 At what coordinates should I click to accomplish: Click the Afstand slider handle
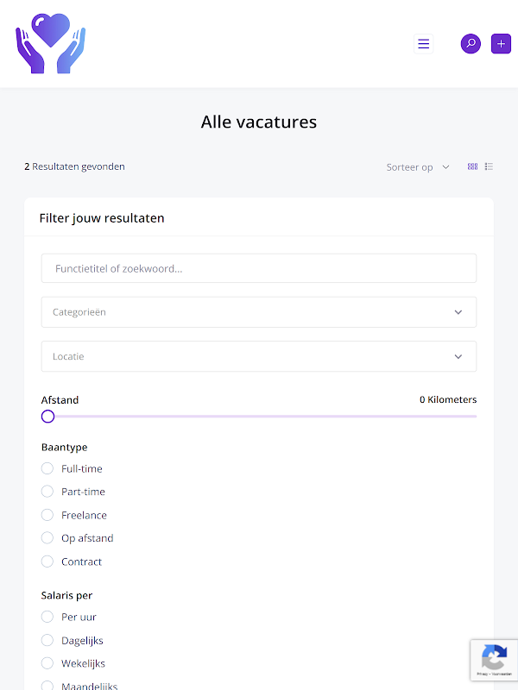coord(48,417)
